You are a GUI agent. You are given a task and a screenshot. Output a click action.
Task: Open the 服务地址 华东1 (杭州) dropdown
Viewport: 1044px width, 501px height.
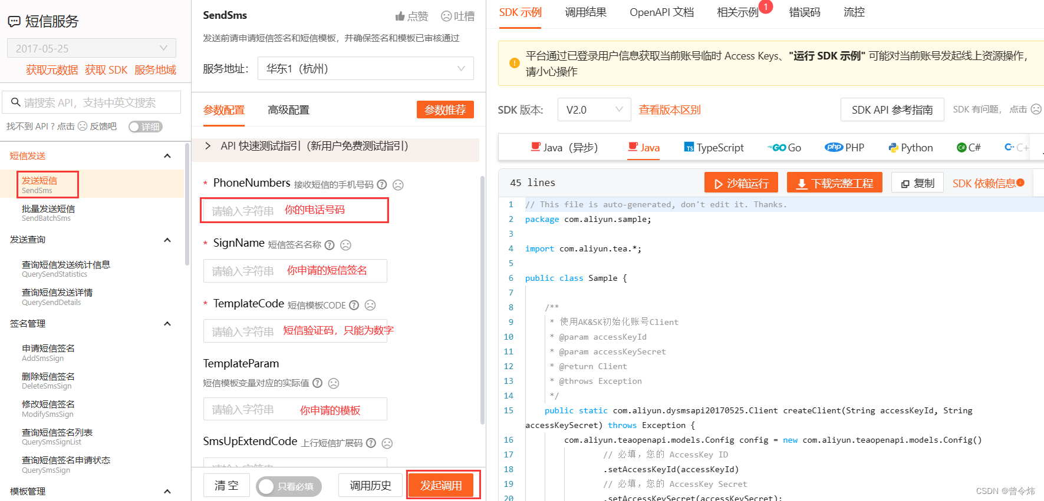pos(365,68)
